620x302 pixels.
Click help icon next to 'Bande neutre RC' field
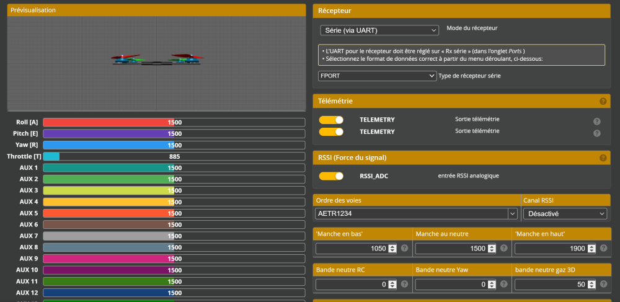tap(404, 284)
